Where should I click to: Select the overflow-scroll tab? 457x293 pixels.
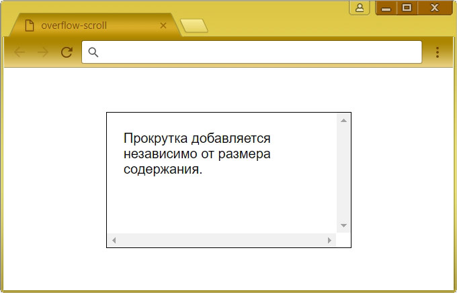click(x=94, y=25)
